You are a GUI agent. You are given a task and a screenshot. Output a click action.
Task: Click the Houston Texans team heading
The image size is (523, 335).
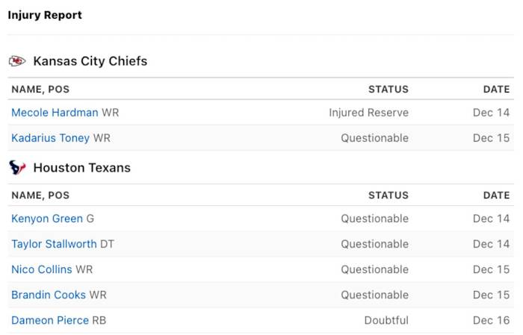(81, 168)
